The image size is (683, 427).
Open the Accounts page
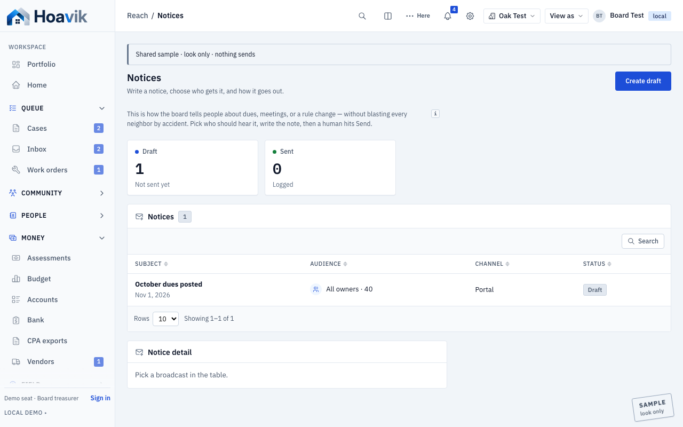click(57, 300)
